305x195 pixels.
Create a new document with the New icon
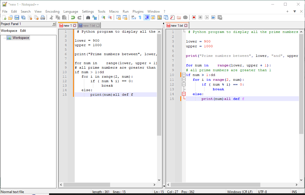(x=4, y=17)
